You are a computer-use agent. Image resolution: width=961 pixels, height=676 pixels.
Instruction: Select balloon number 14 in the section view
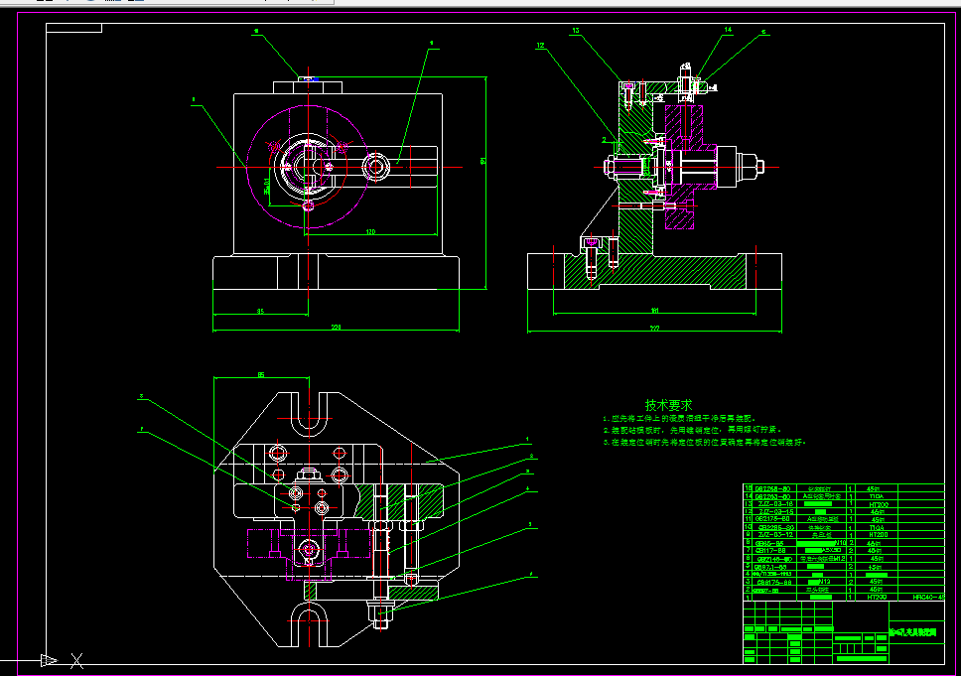tap(728, 30)
